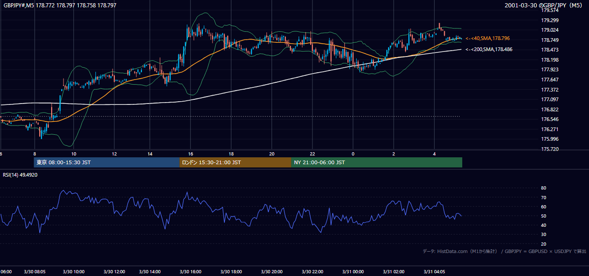Click the 2001-03-30 GBP/JPY (M5) chart title
The width and height of the screenshot is (589, 276).
click(x=544, y=6)
